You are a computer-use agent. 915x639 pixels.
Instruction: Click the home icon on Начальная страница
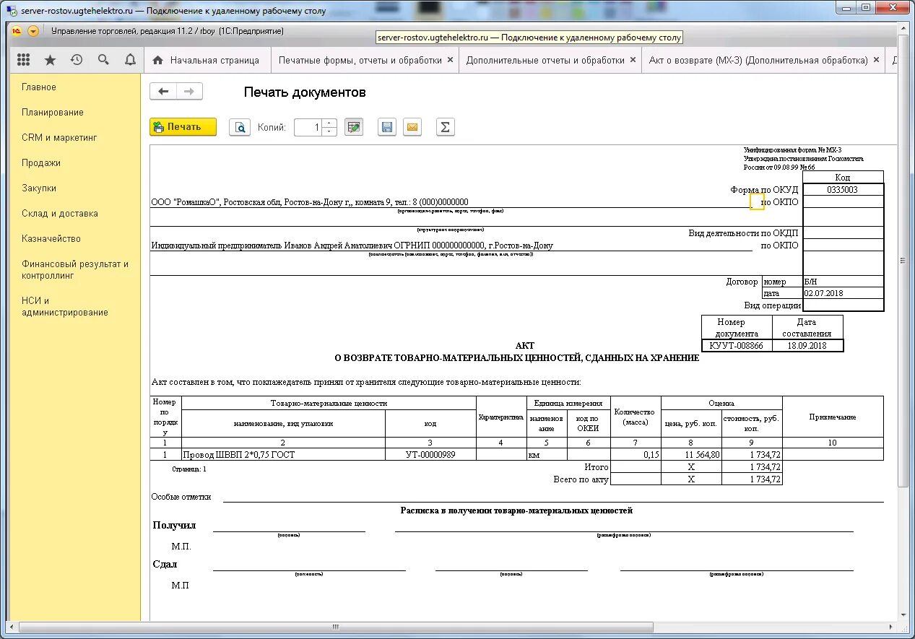tap(157, 61)
